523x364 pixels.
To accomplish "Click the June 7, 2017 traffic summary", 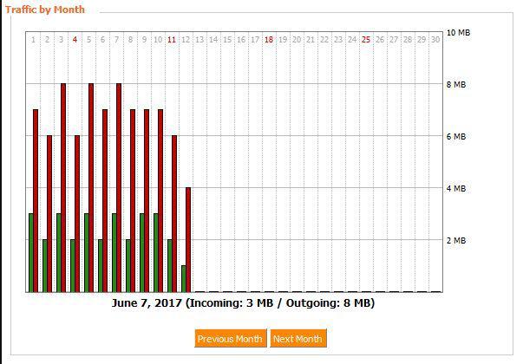I will pos(243,303).
